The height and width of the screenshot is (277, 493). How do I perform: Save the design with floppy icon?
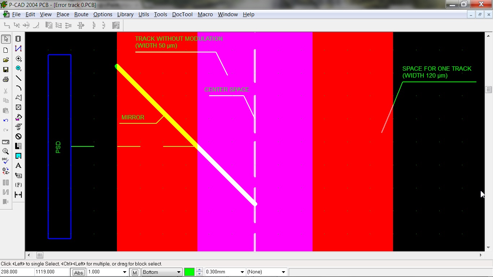click(6, 70)
